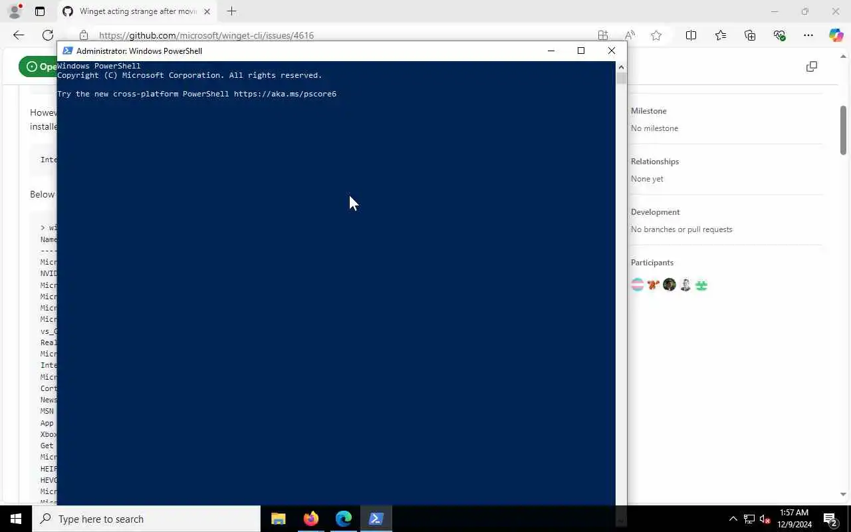Open the Windows Start menu
Viewport: 851px width, 532px height.
pos(16,519)
